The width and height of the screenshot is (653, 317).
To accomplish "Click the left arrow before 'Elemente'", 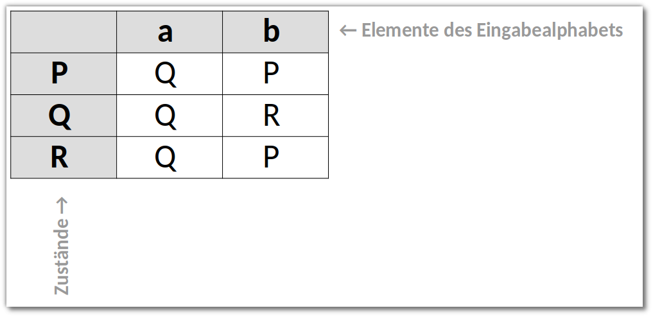I will pos(348,31).
